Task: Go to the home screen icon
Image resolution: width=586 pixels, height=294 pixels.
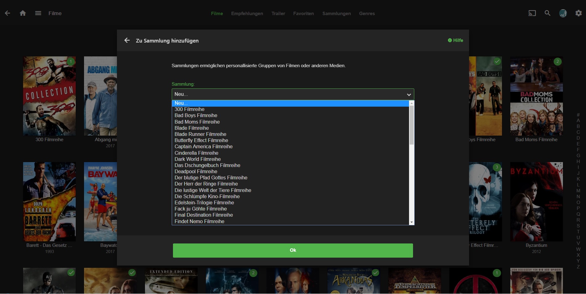Action: pyautogui.click(x=23, y=13)
